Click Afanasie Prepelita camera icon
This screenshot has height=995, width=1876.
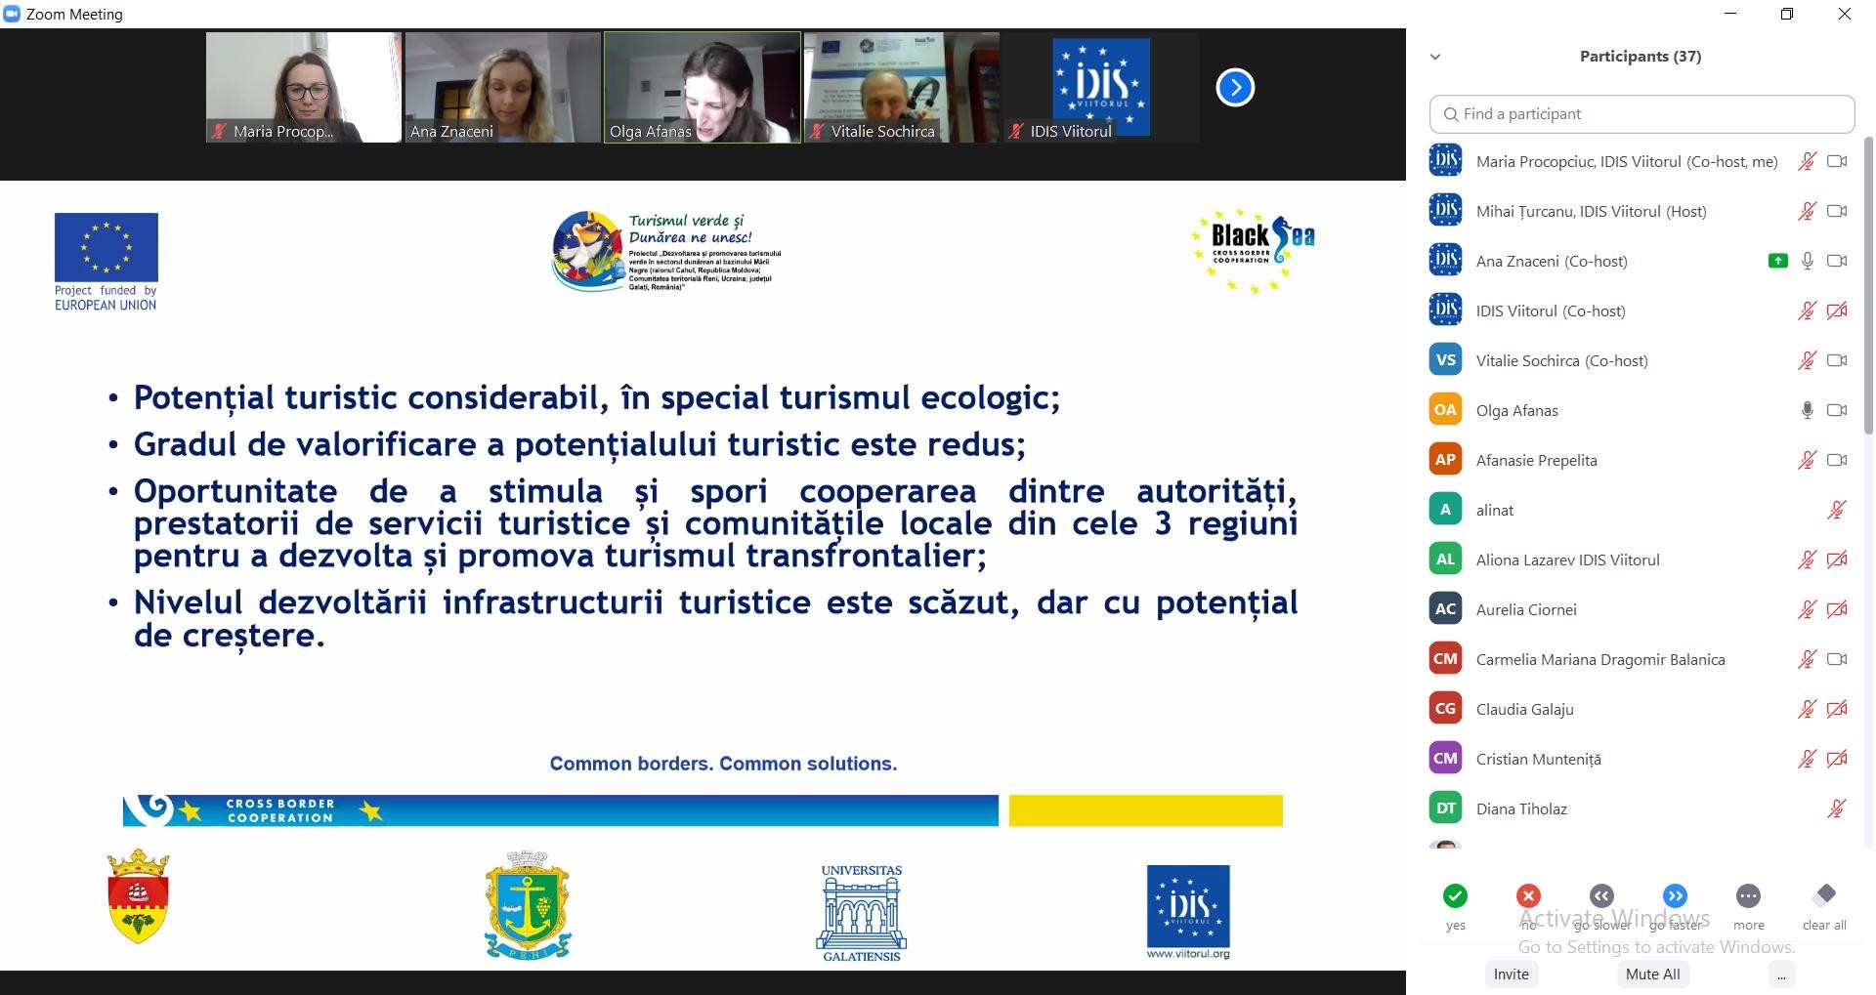[x=1837, y=461]
